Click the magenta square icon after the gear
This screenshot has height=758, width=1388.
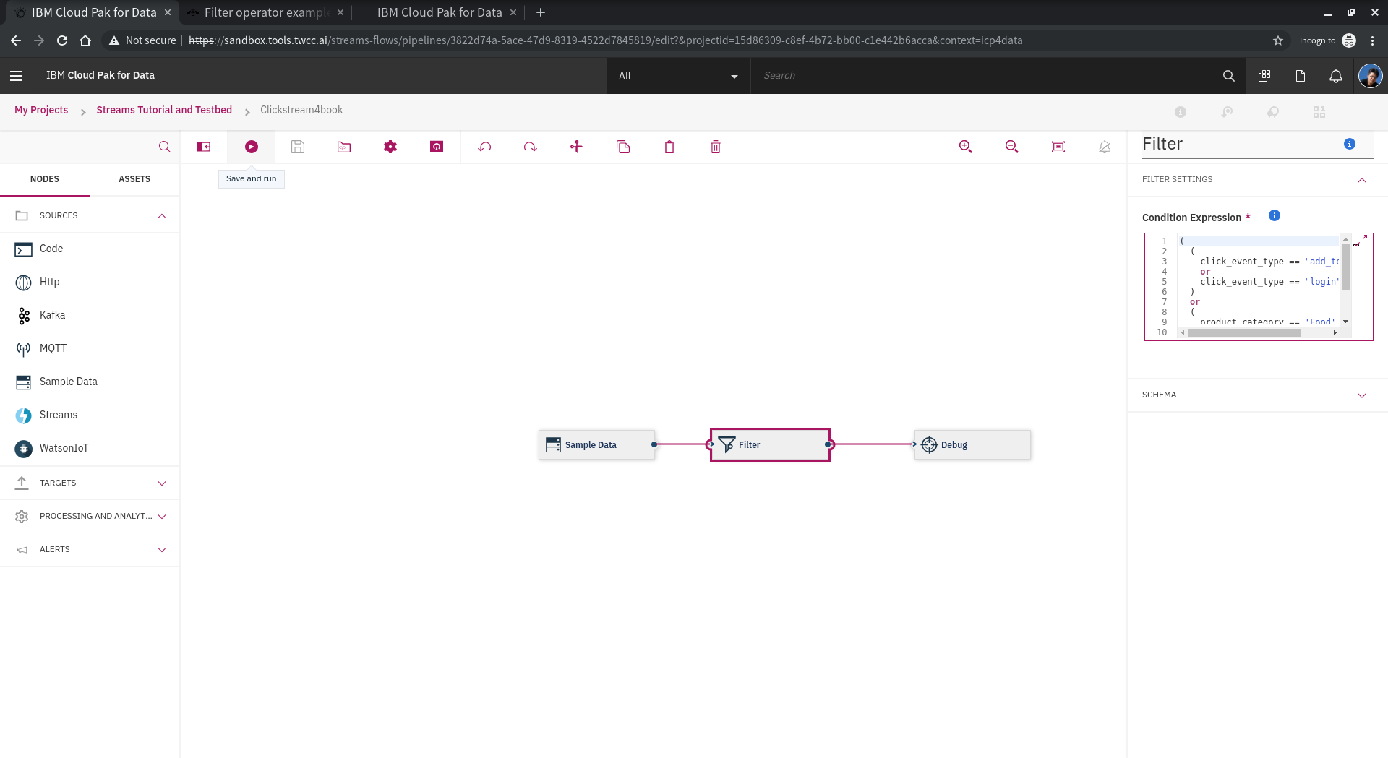[x=437, y=147]
